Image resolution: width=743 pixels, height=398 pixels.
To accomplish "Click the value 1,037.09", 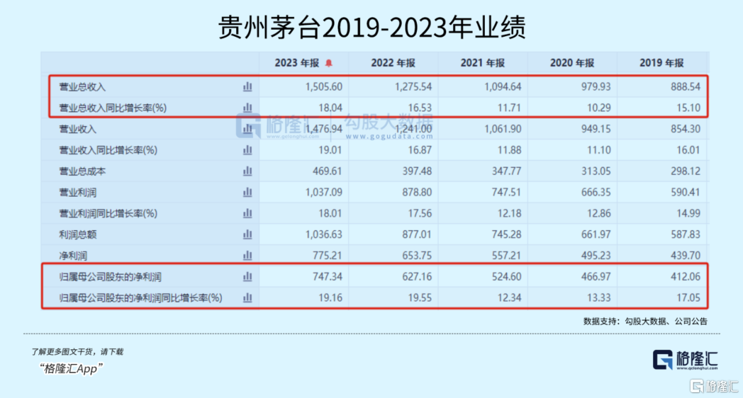I will pyautogui.click(x=323, y=192).
